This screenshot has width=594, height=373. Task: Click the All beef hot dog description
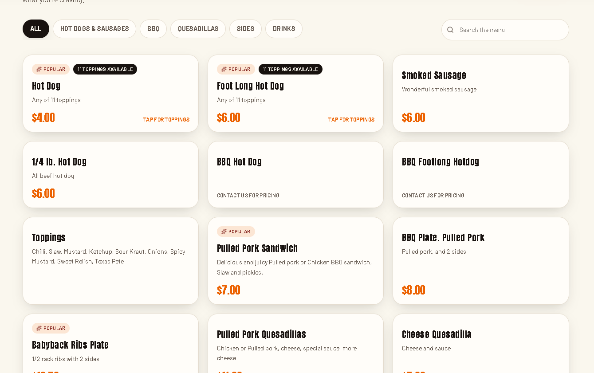[53, 176]
